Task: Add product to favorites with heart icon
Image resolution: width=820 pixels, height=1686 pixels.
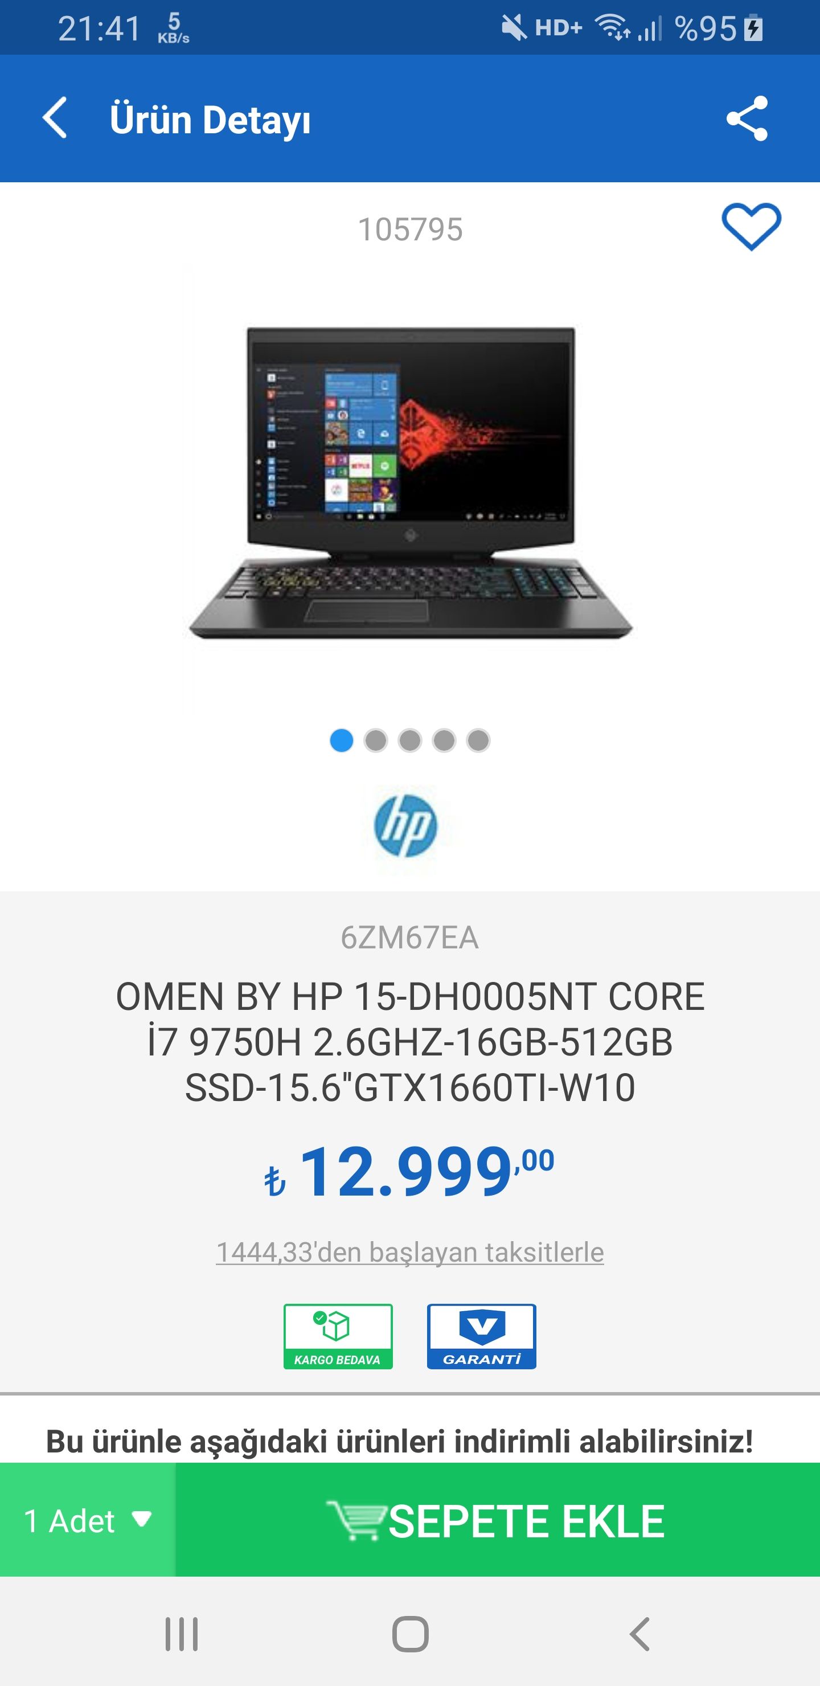Action: 751,227
